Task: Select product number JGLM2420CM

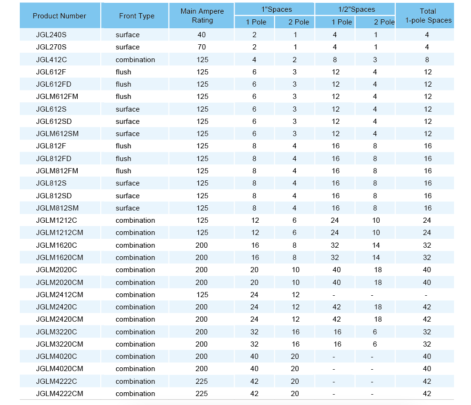Action: 59,319
